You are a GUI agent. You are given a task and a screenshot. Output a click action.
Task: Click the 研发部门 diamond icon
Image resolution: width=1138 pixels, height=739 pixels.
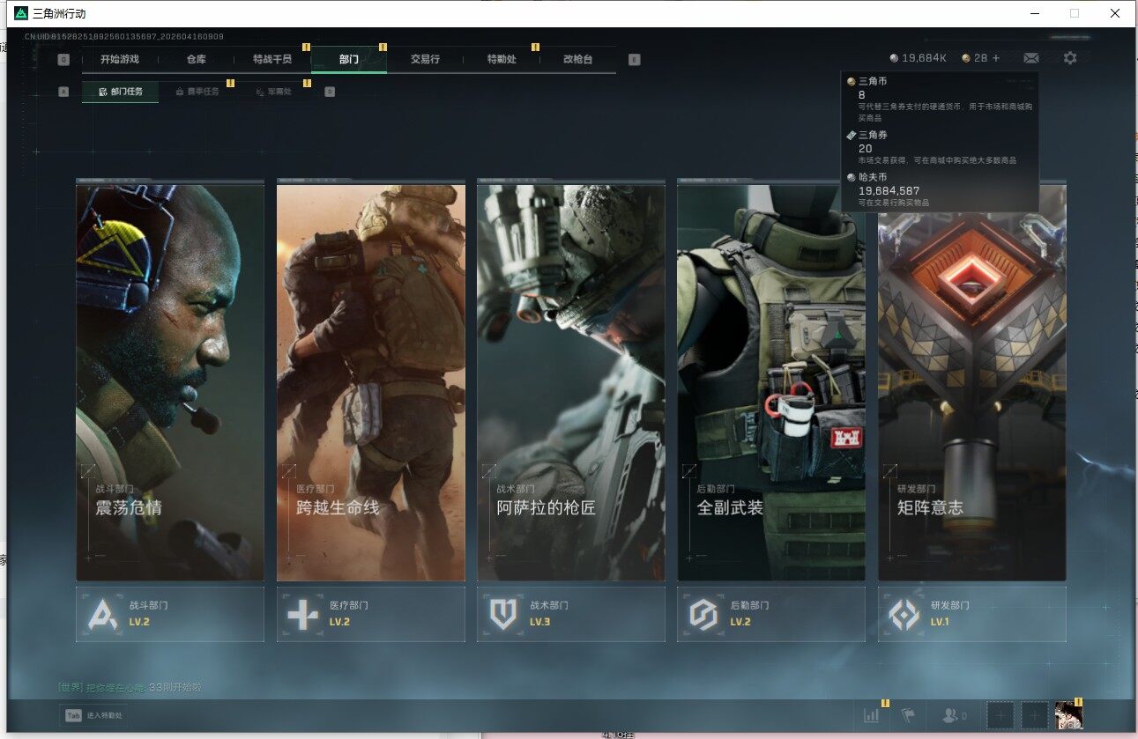click(904, 614)
